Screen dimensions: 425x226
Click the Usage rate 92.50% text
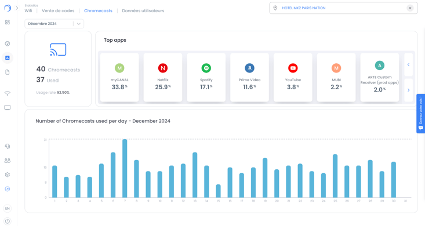tap(53, 92)
